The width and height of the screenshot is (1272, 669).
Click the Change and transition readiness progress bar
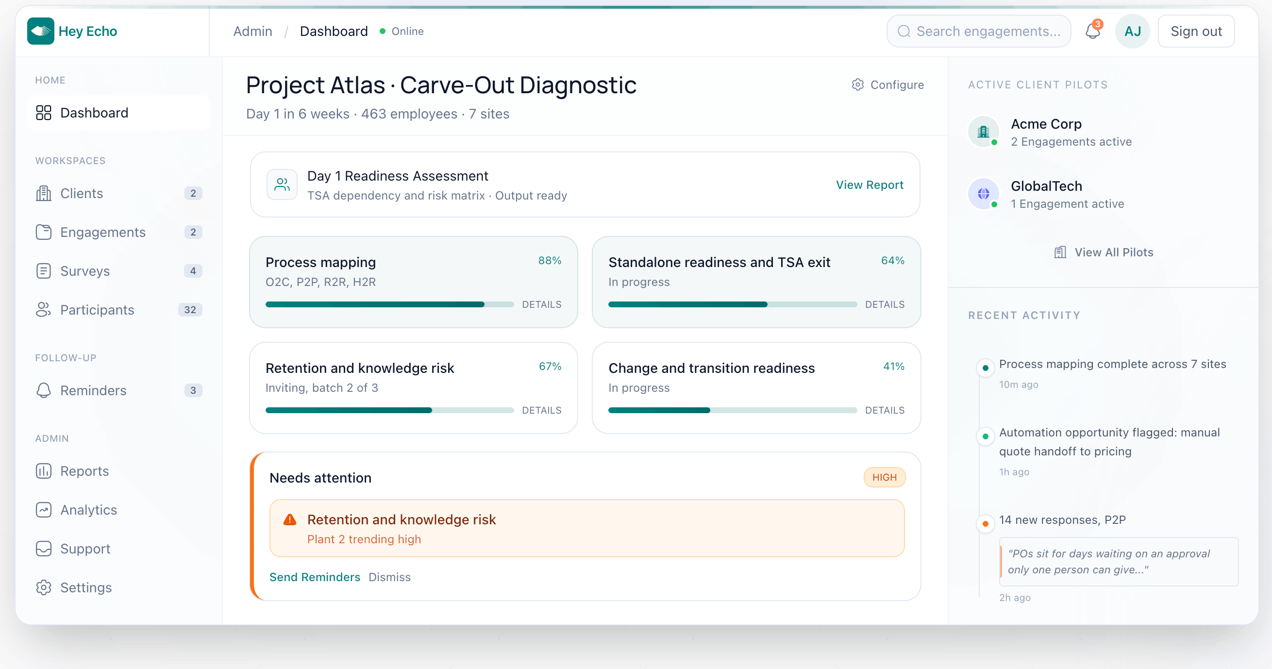[x=732, y=410]
